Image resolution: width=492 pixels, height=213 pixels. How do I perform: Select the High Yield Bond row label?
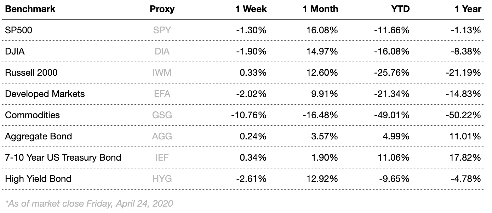point(38,179)
